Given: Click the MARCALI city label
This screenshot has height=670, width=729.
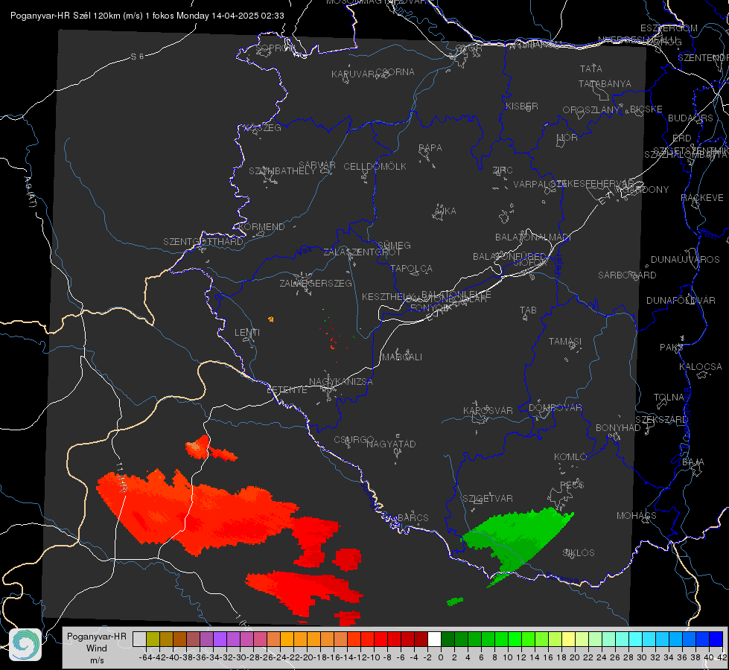Looking at the screenshot, I should 401,357.
